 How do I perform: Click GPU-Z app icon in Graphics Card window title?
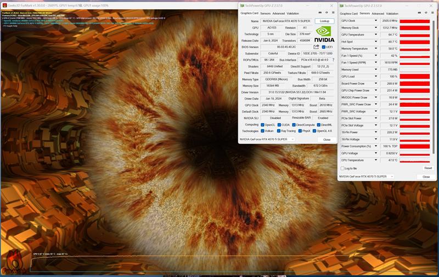[x=242, y=5]
